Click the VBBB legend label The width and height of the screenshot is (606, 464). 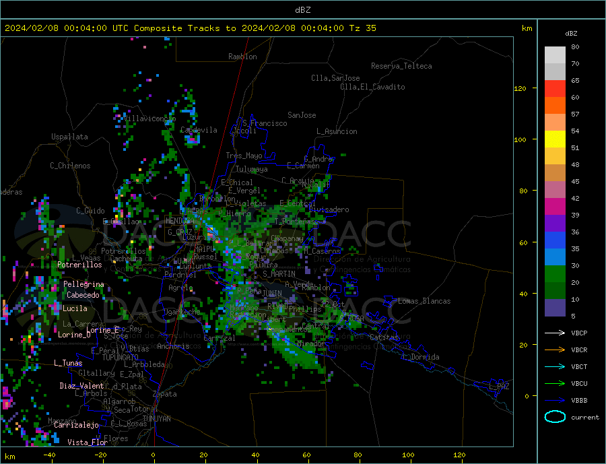click(x=579, y=400)
